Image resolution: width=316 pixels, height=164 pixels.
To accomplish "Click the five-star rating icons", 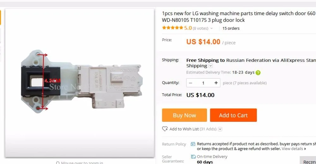I will [173, 28].
